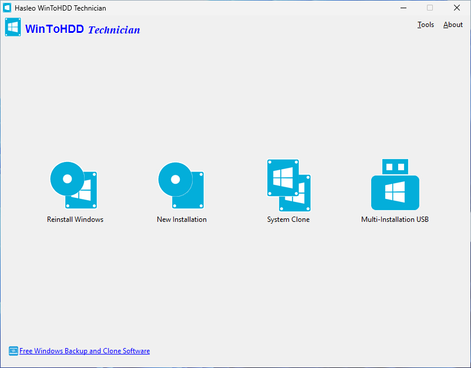Launch the New Installation wizard
Image resolution: width=471 pixels, height=368 pixels.
[x=181, y=185]
